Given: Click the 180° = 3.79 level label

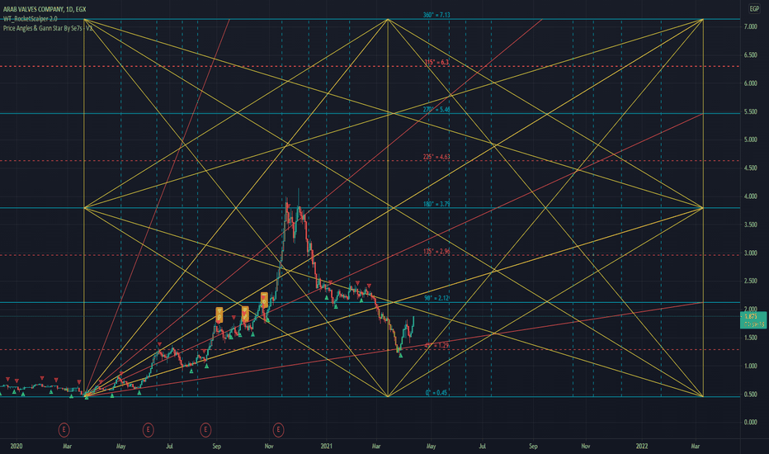Looking at the screenshot, I should 436,204.
